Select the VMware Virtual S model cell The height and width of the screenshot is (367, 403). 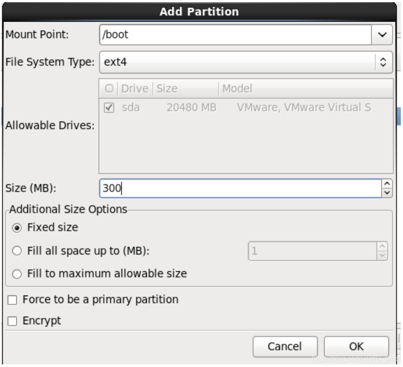click(x=304, y=108)
